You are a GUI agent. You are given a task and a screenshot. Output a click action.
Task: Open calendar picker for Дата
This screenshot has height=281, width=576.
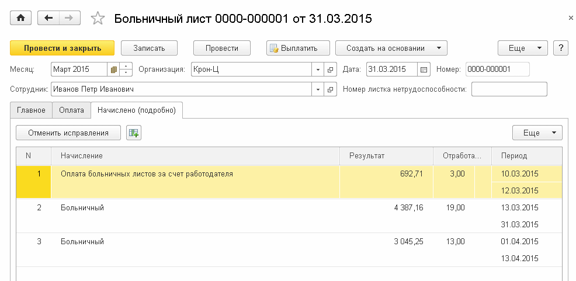(424, 70)
